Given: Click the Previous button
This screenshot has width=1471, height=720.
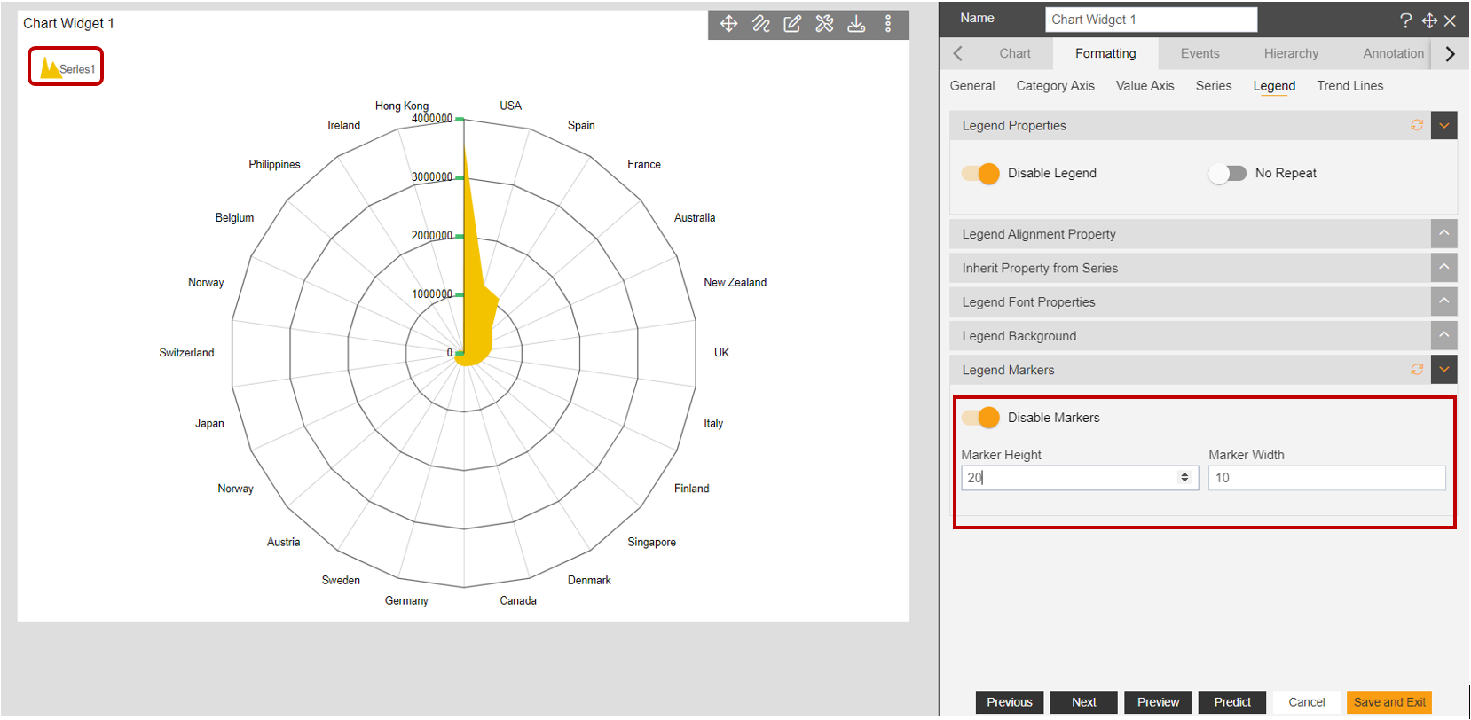Looking at the screenshot, I should pos(1010,702).
